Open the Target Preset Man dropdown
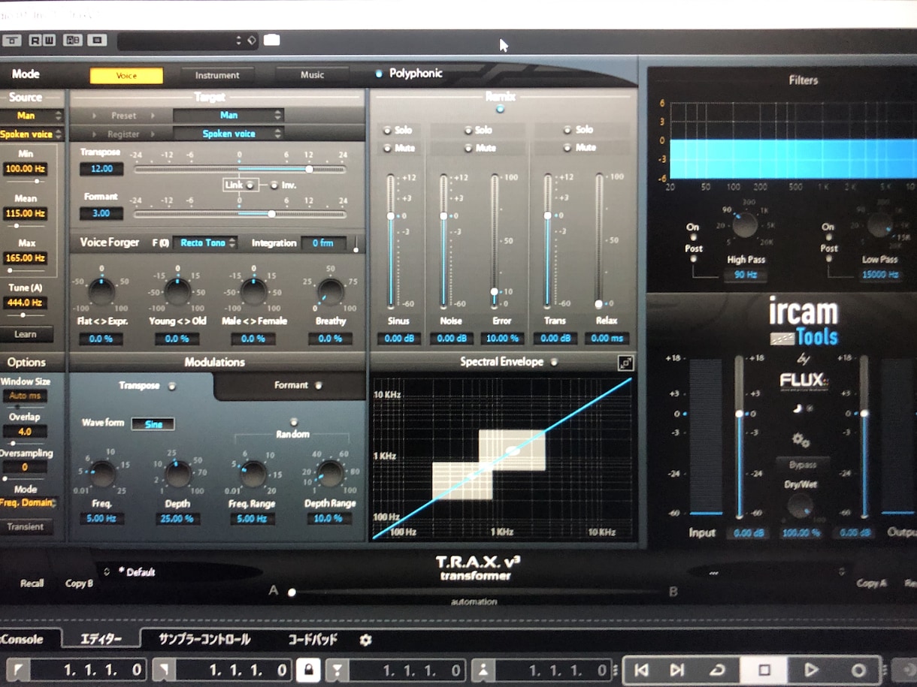This screenshot has height=687, width=917. coord(228,115)
